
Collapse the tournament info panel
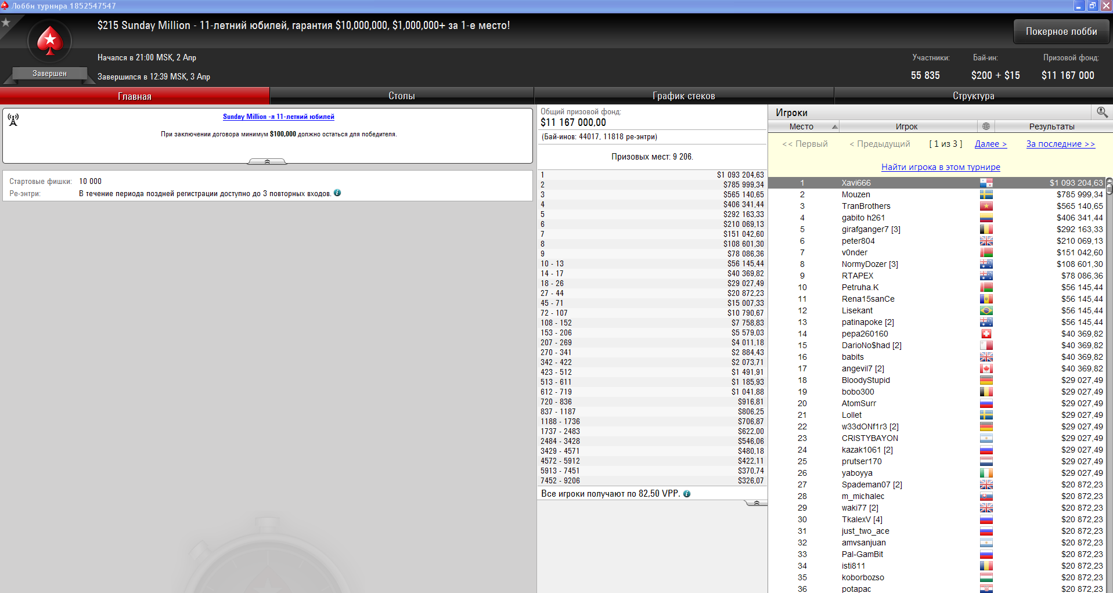pos(267,161)
